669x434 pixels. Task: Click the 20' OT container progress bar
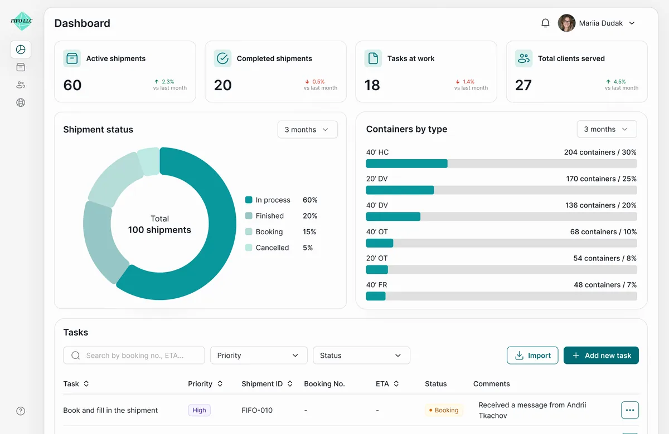click(501, 269)
